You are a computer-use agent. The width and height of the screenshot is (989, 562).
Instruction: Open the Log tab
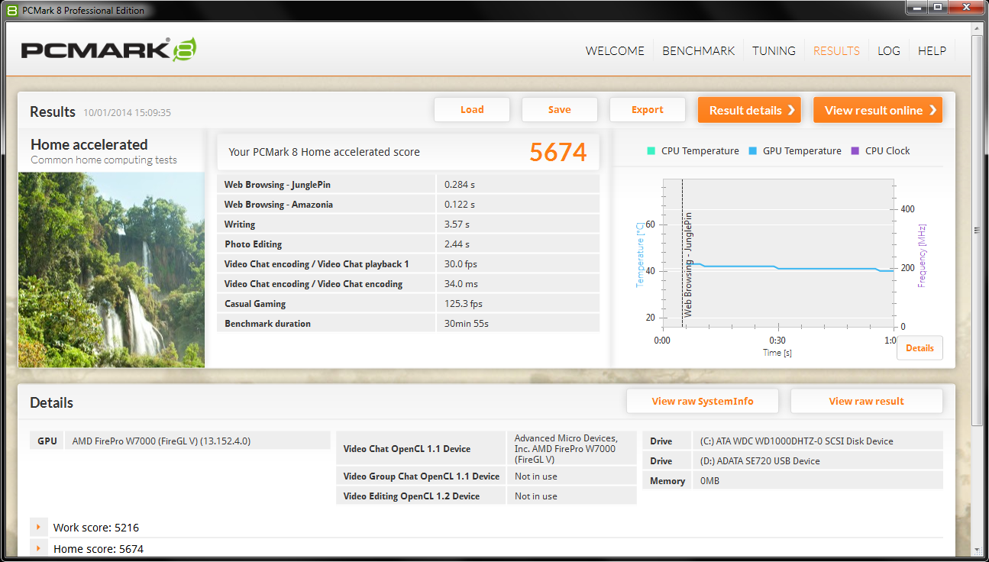point(888,50)
